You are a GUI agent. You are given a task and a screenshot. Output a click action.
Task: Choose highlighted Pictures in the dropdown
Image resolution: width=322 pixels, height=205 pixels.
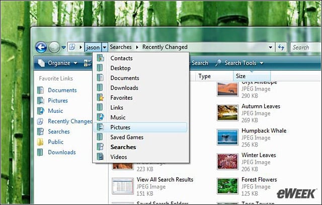pos(141,127)
